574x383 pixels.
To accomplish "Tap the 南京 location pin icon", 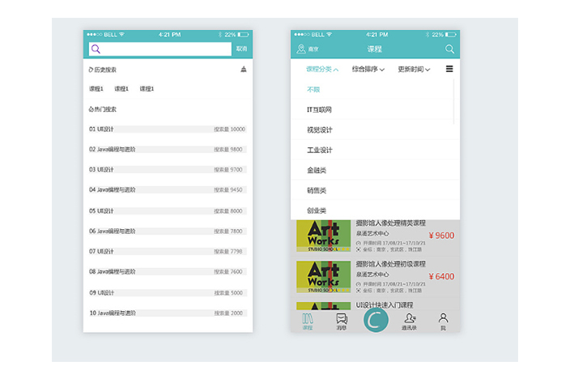I will click(x=301, y=49).
